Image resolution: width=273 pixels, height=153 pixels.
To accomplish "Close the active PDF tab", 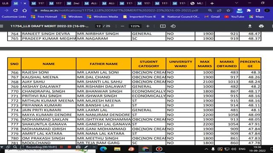I will [x=25, y=3].
